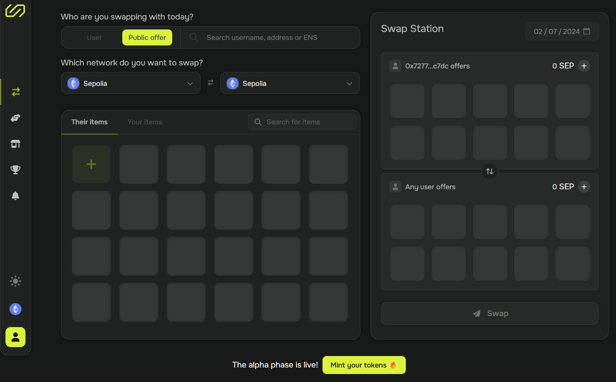The image size is (616, 382).
Task: Open the trophy leaderboard icon
Action: coord(15,170)
